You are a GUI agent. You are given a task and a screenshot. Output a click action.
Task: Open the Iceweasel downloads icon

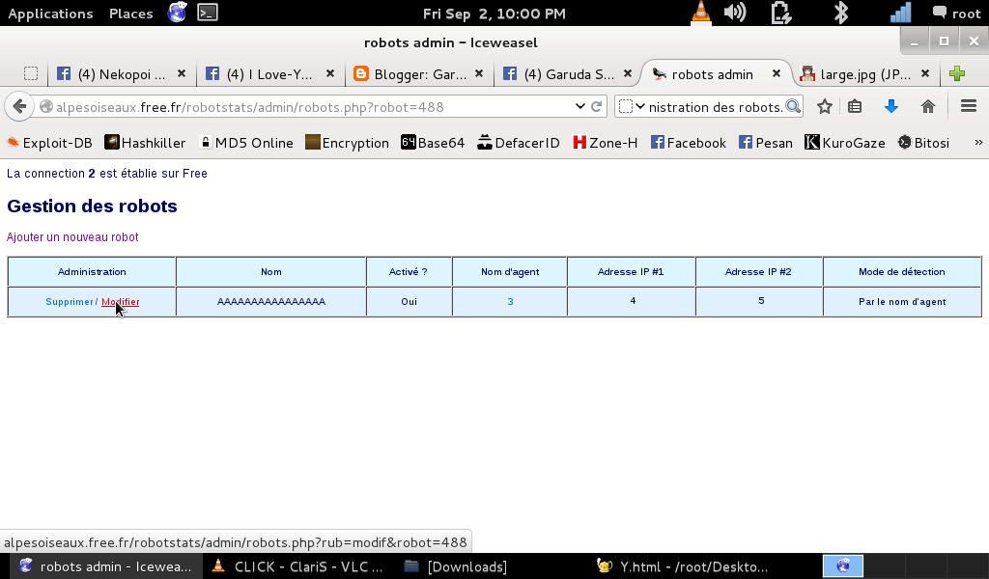coord(889,106)
